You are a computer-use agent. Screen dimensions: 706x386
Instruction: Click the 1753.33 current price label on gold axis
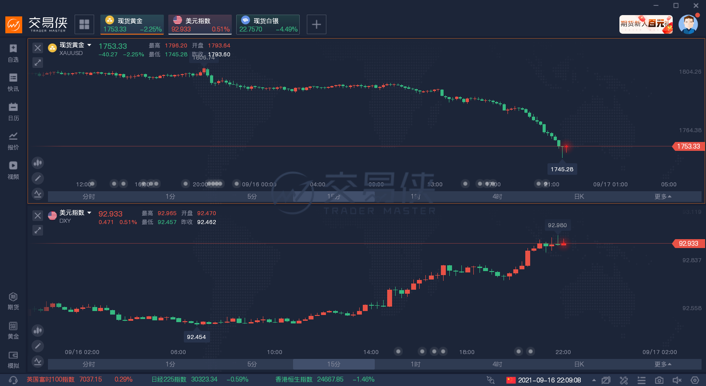coord(688,146)
